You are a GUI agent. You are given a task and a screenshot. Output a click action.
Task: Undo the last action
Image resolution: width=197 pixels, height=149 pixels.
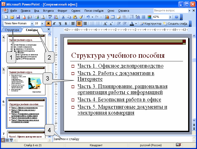pyautogui.click(x=88, y=17)
